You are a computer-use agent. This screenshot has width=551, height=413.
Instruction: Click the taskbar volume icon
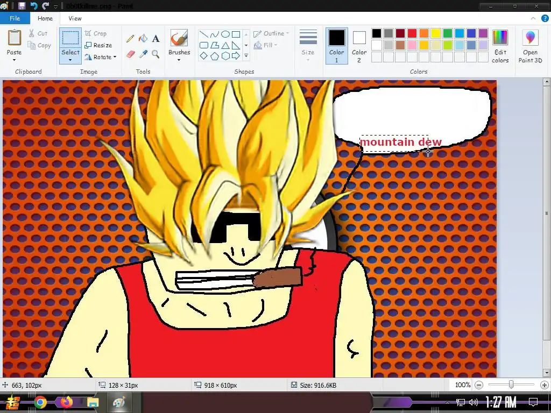point(474,402)
